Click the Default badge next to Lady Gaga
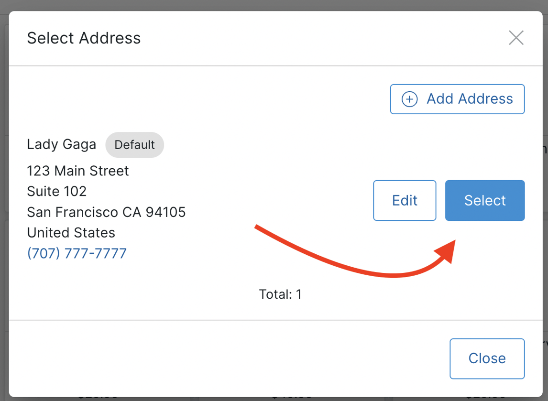The width and height of the screenshot is (548, 401). click(x=134, y=144)
